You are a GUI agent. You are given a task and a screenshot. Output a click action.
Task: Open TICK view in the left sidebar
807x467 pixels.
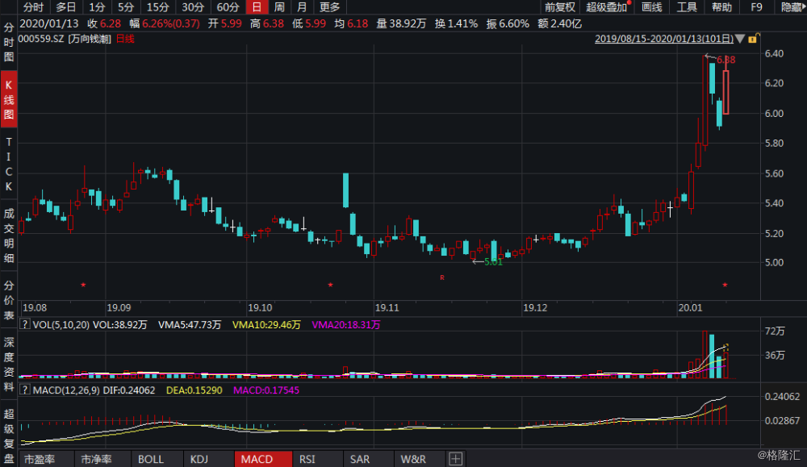click(x=9, y=164)
